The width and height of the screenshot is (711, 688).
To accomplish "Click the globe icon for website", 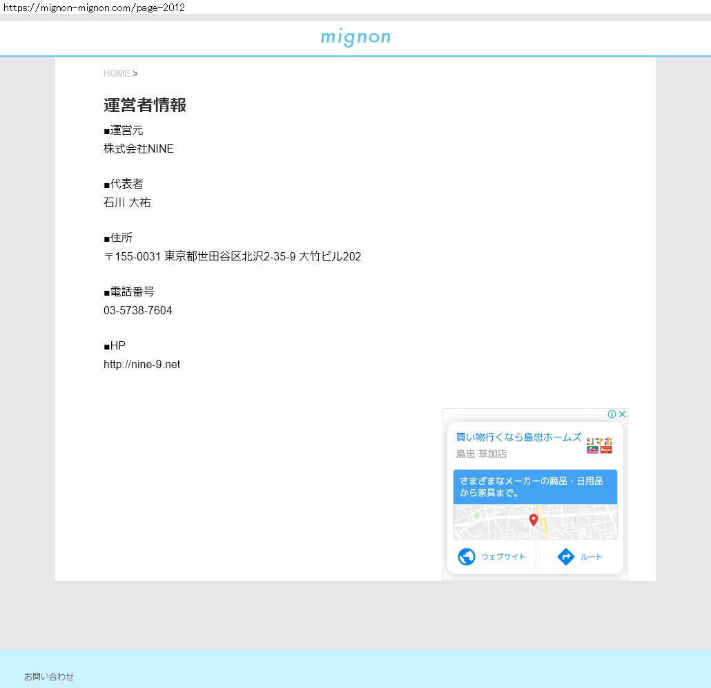I will coord(467,557).
